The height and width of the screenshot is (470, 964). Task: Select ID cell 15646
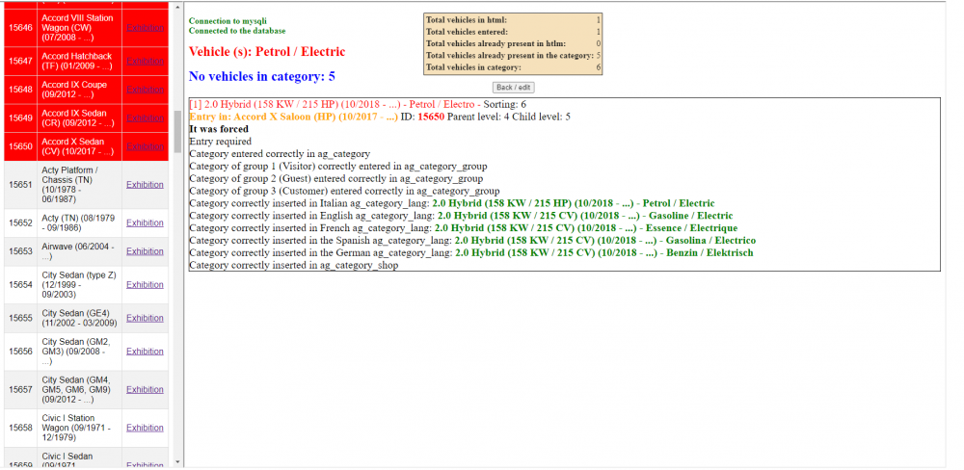(x=21, y=28)
